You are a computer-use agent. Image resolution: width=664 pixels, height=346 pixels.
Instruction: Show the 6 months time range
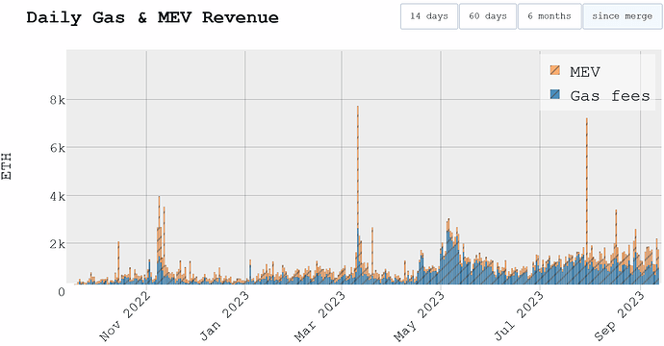(x=549, y=16)
